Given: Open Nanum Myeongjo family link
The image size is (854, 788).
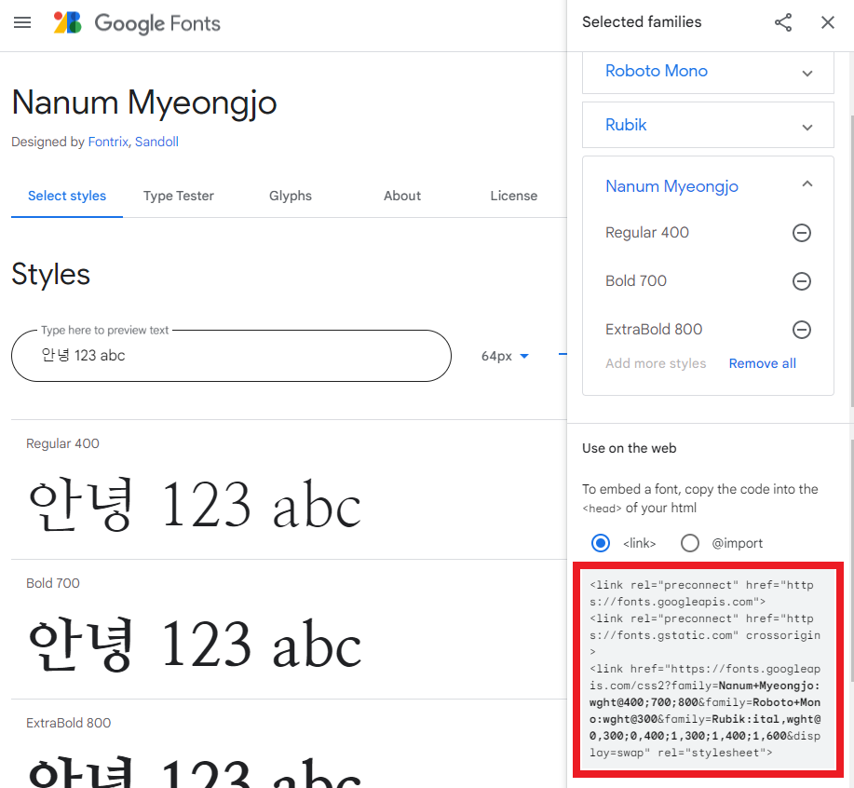Looking at the screenshot, I should tap(671, 186).
